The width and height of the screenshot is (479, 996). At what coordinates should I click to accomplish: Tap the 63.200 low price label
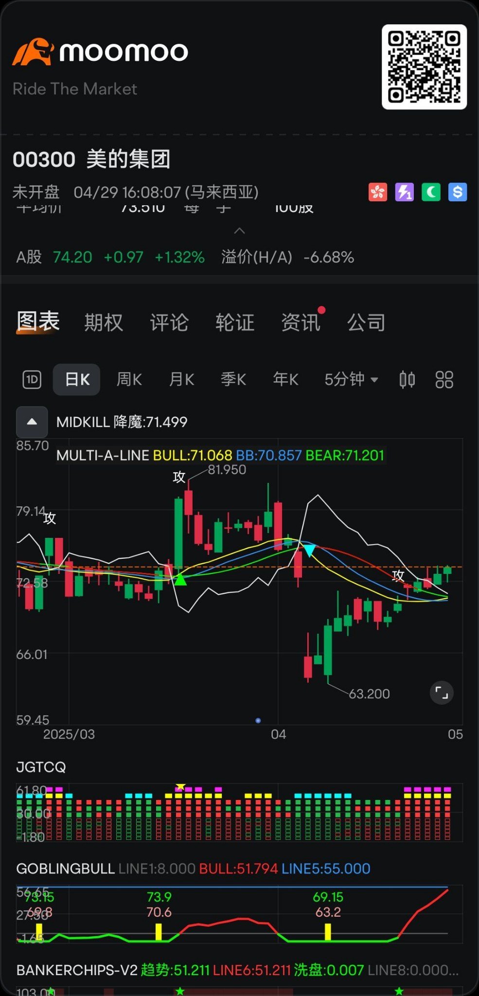click(370, 694)
